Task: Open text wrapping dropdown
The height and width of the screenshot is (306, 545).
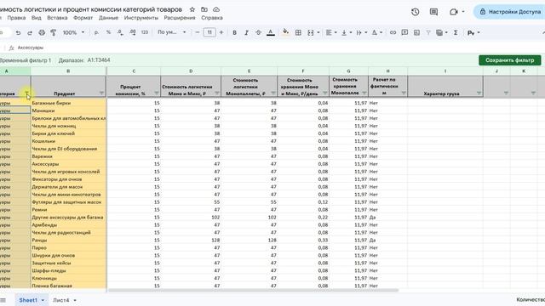Action: 361,32
